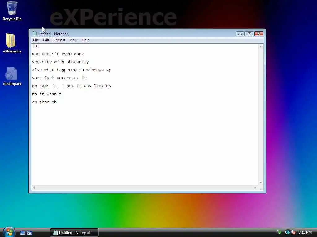Open the Recycle Bin desktop icon

pyautogui.click(x=12, y=11)
